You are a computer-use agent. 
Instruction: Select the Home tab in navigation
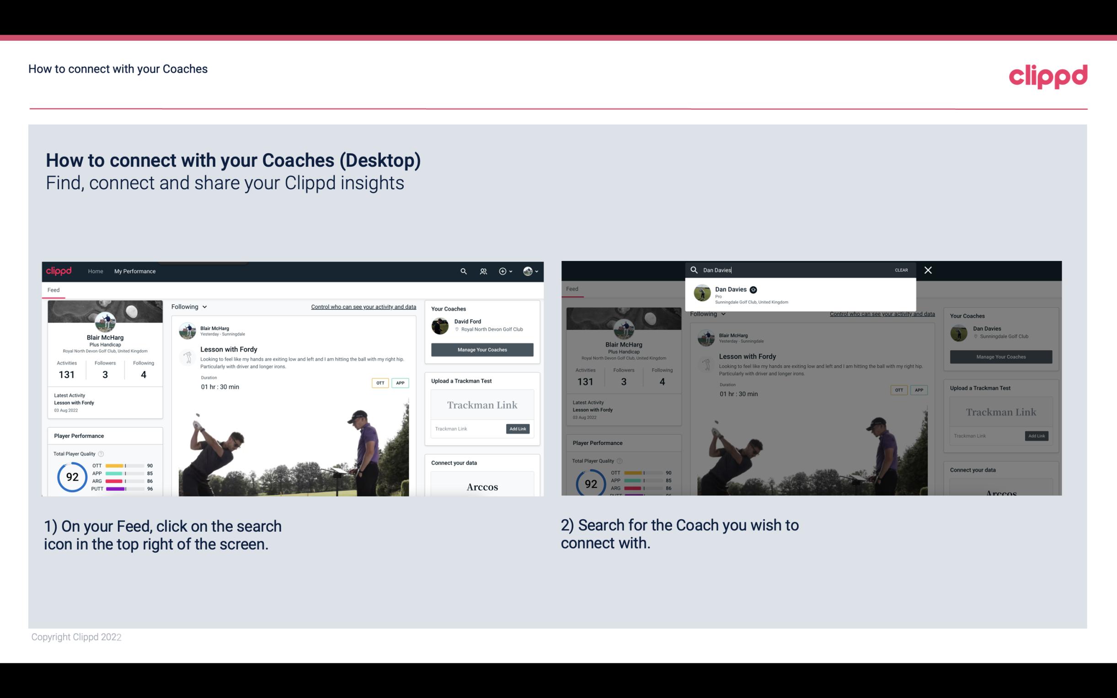tap(96, 271)
